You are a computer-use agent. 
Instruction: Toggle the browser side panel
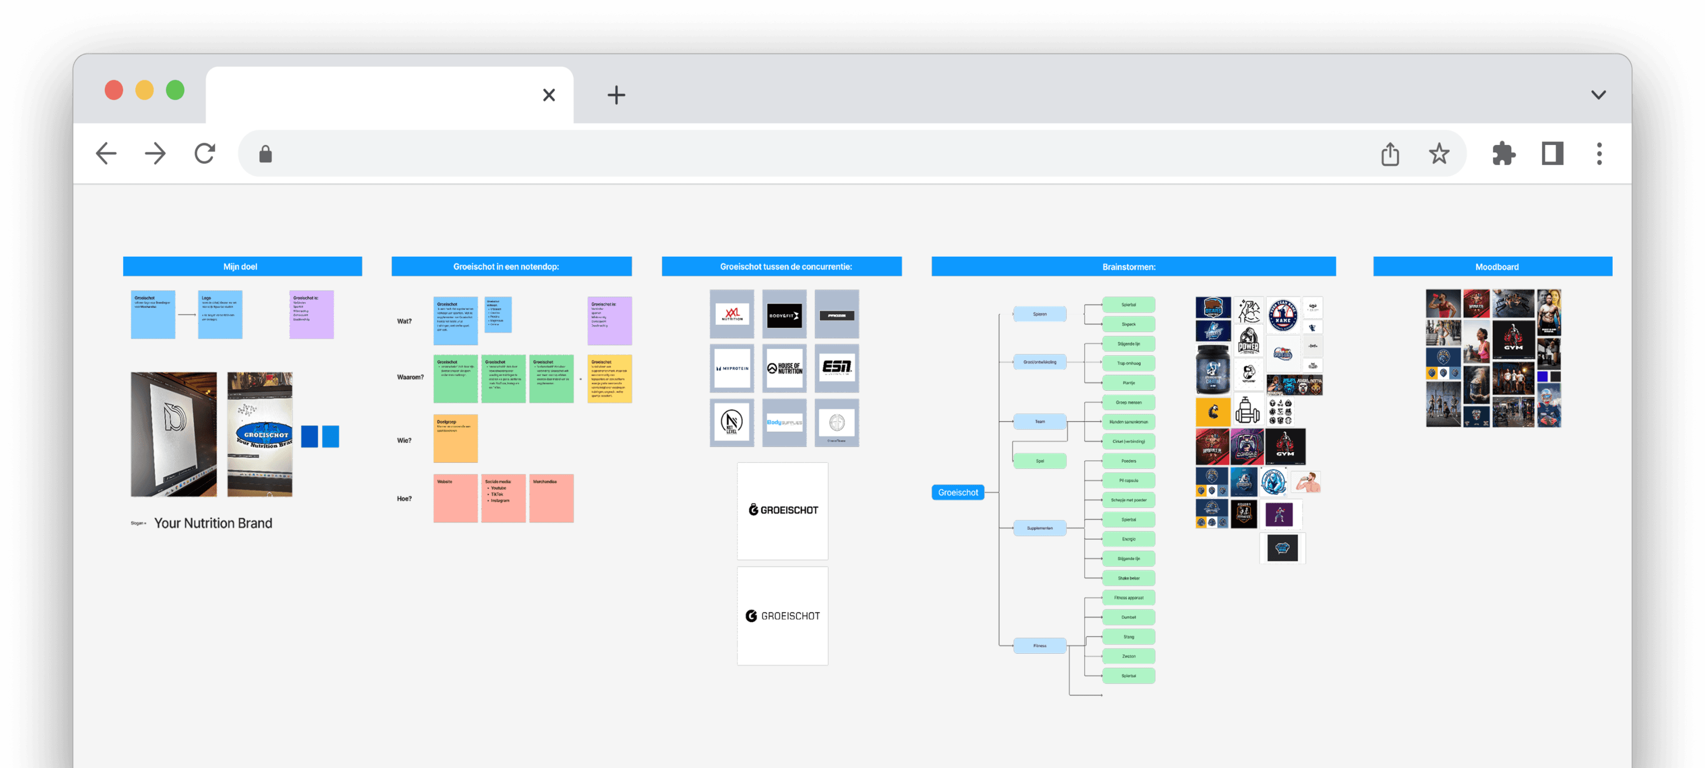1552,154
